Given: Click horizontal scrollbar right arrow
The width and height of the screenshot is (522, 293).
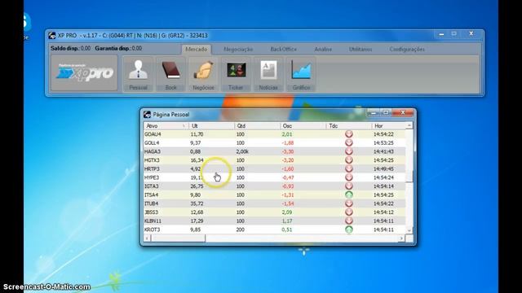Looking at the screenshot, I should pyautogui.click(x=401, y=238).
